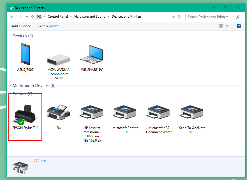This screenshot has width=247, height=180.
Task: Select the Fax printer icon
Action: pos(59,112)
